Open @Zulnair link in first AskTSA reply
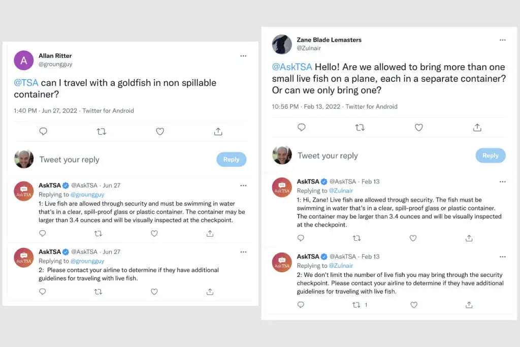The height and width of the screenshot is (347, 520). click(x=341, y=191)
